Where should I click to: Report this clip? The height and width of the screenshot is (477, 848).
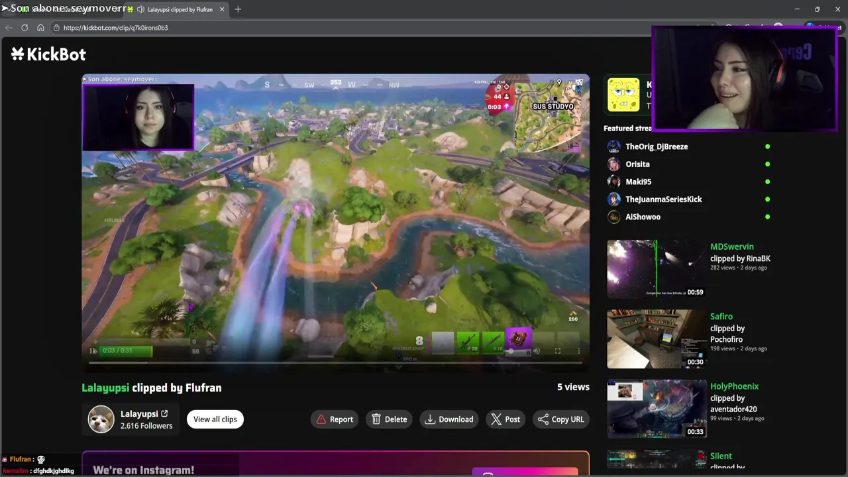point(335,419)
